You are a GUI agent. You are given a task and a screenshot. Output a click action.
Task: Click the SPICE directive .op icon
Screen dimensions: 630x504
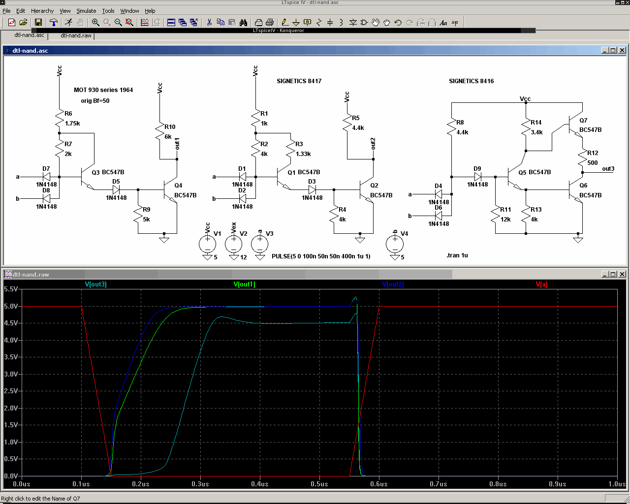(455, 22)
